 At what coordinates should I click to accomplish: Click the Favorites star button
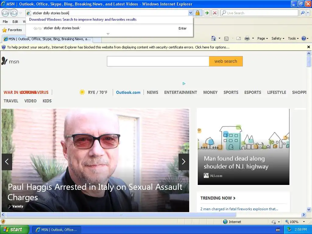12,30
